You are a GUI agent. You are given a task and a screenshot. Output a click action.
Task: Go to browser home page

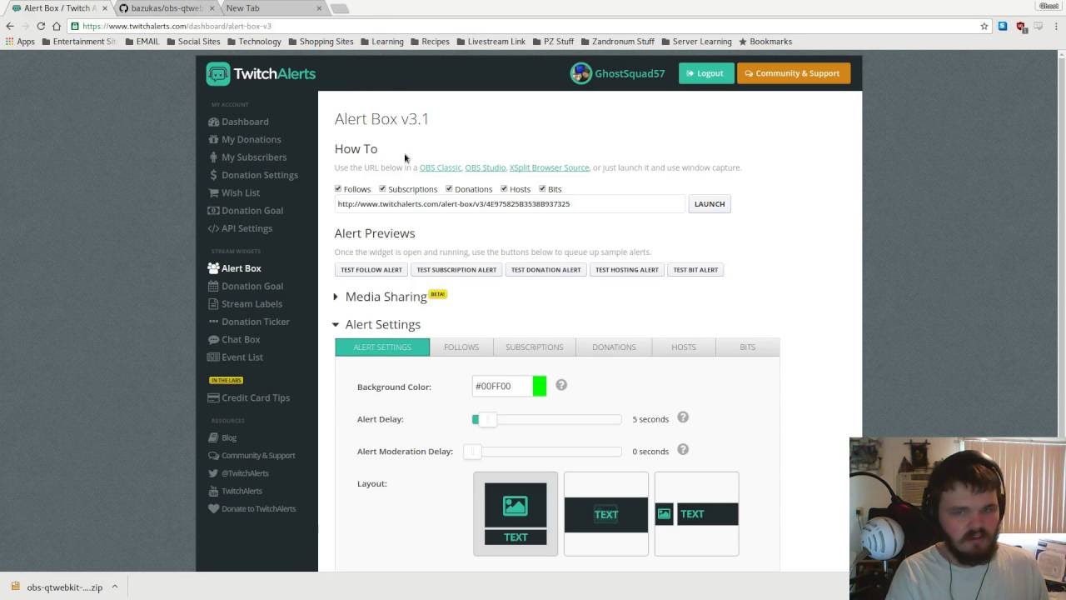click(x=57, y=26)
